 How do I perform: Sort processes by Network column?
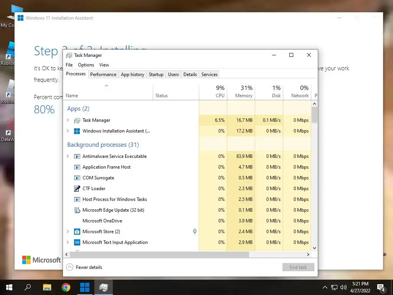click(297, 92)
